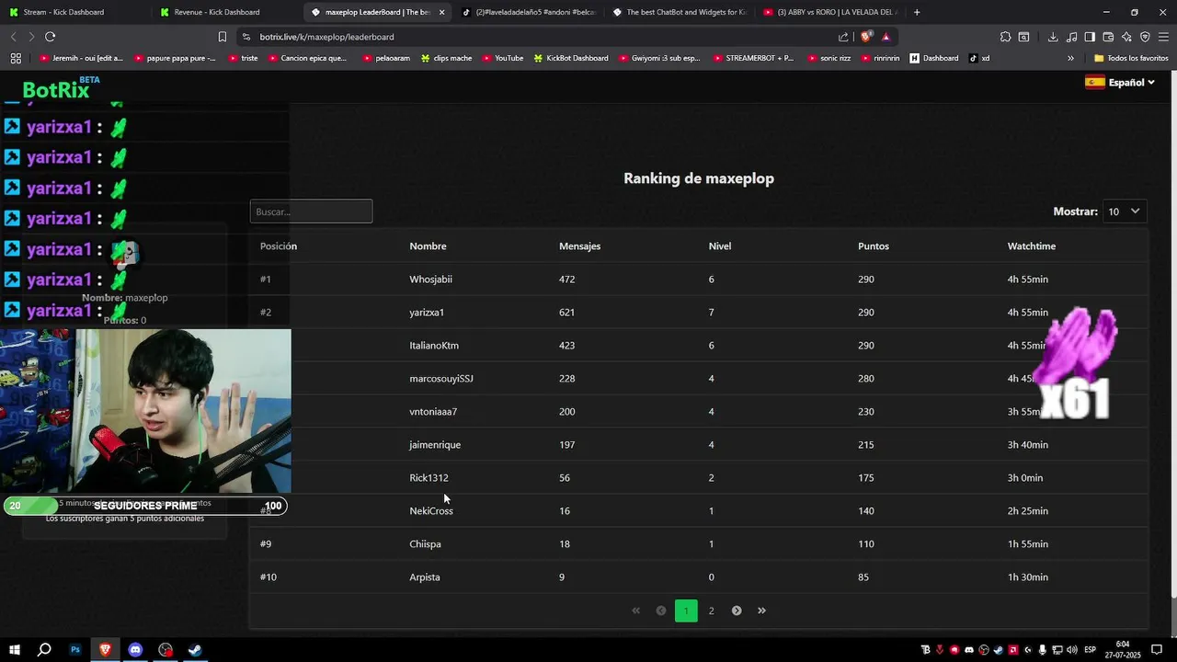Focus the Buscar search field
Image resolution: width=1177 pixels, height=662 pixels.
pos(311,211)
